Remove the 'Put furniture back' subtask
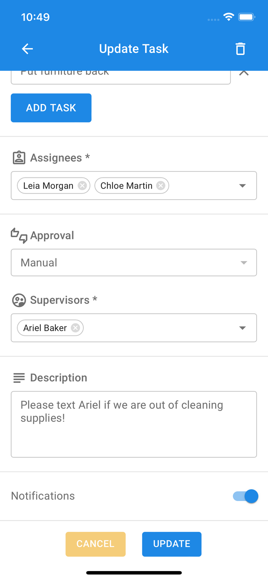The width and height of the screenshot is (268, 580). [244, 73]
